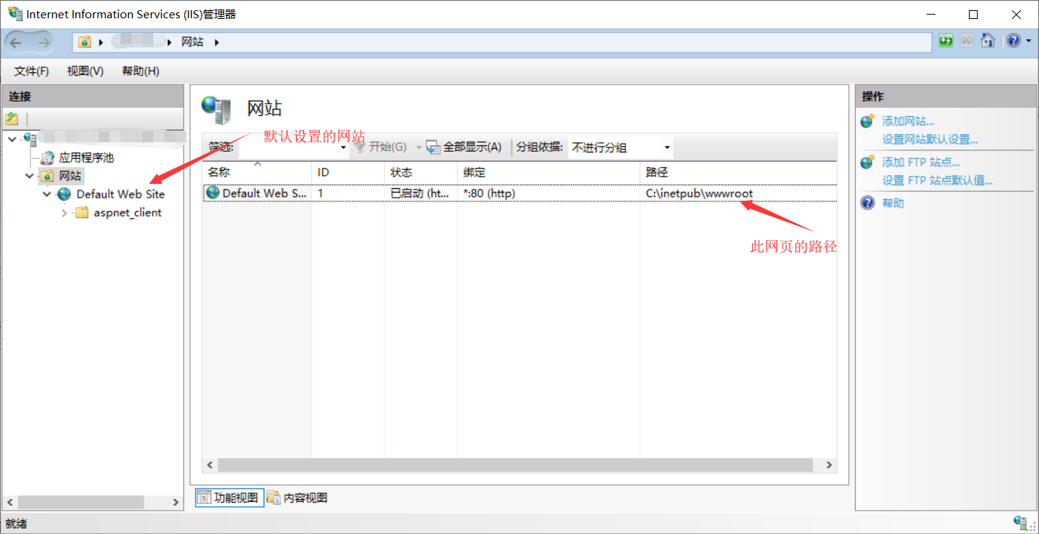Screen dimensions: 1039x534
Task: Sort by the 绑定 column header
Action: 548,173
